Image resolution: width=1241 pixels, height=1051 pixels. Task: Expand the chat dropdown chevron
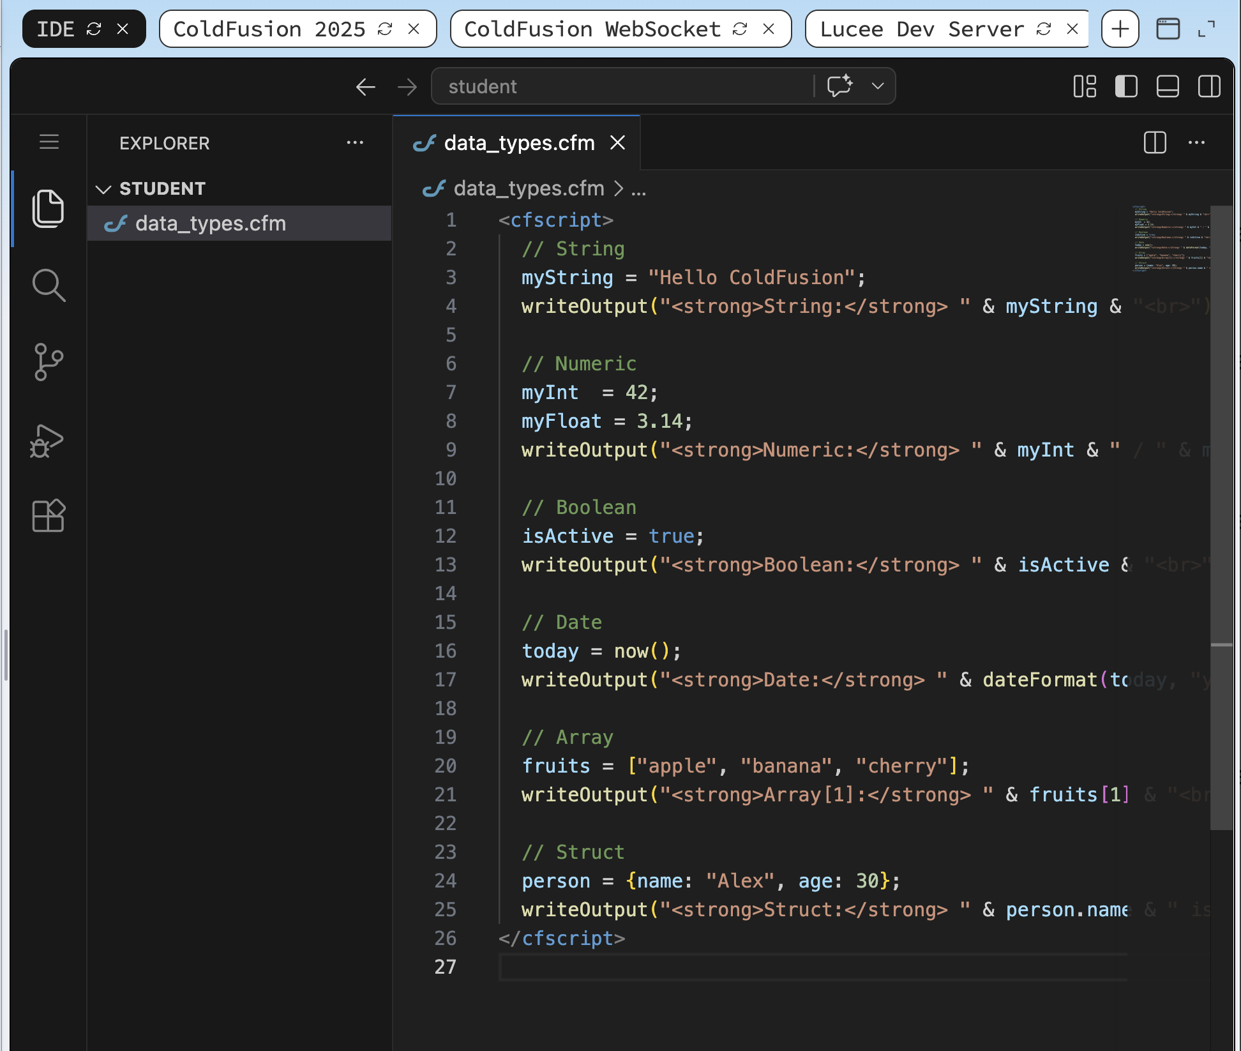point(878,86)
